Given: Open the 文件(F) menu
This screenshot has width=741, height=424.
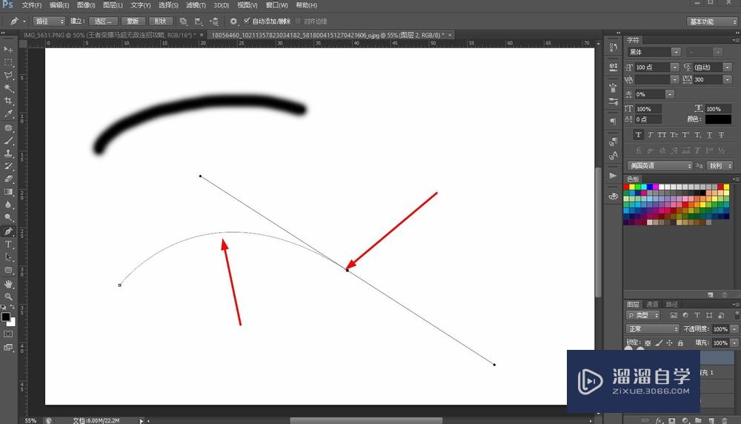Looking at the screenshot, I should point(31,5).
